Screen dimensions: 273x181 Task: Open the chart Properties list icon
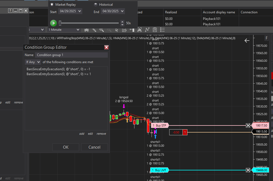pyautogui.click(x=162, y=30)
